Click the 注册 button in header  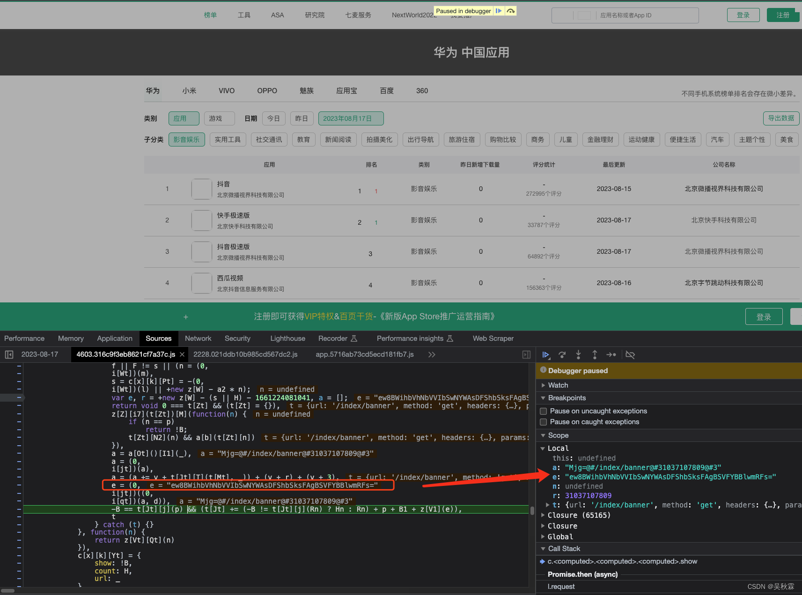point(783,15)
